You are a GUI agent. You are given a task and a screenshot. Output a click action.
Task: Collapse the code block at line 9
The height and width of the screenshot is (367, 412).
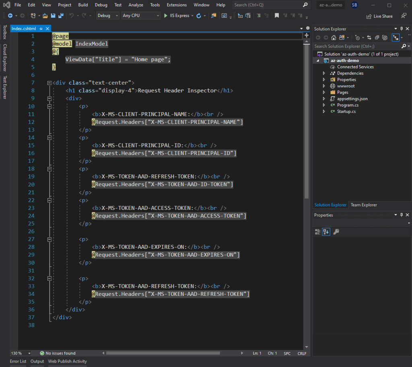[49, 99]
